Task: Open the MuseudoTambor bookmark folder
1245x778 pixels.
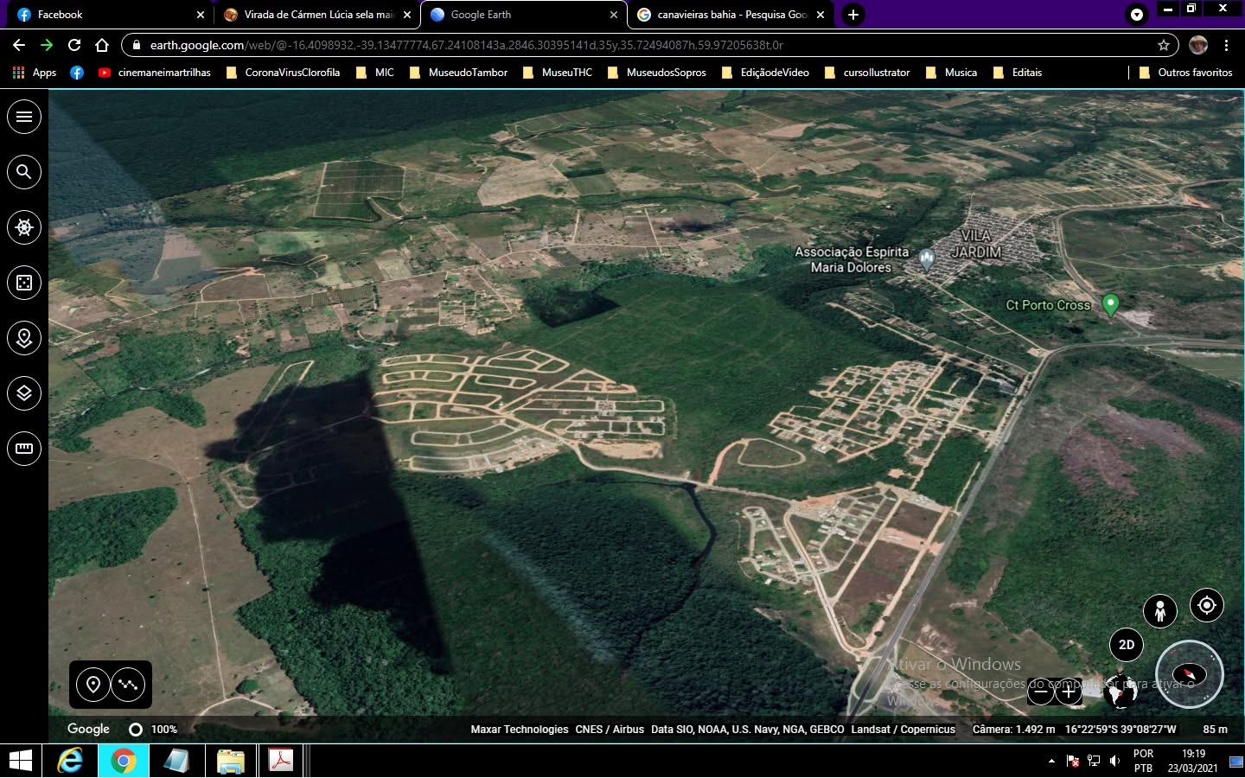Action: 458,73
